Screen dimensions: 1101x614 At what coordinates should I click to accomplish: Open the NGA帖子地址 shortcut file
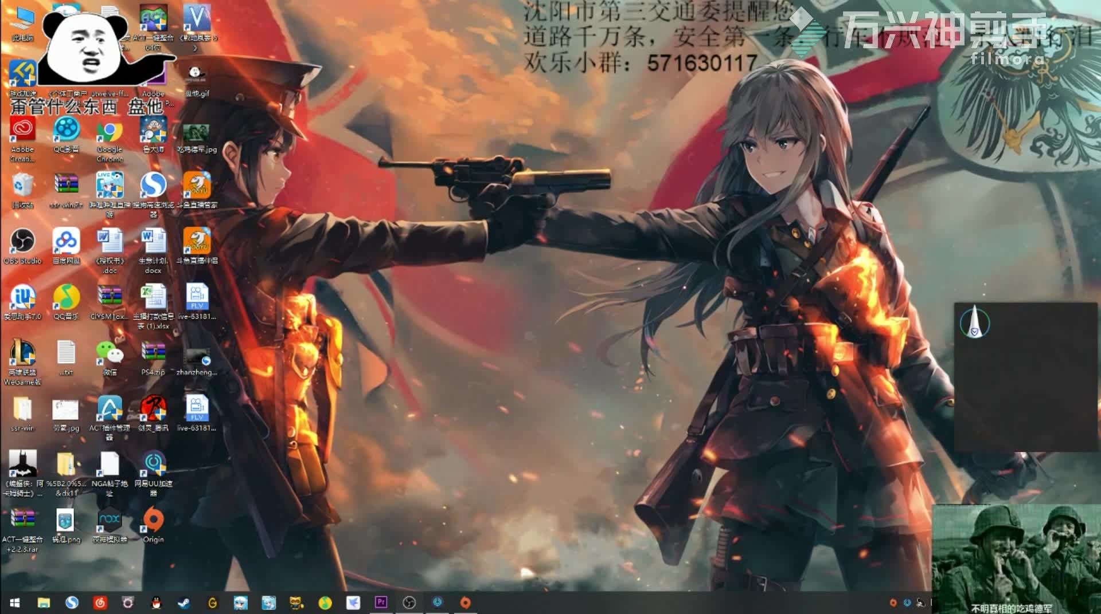(x=110, y=473)
